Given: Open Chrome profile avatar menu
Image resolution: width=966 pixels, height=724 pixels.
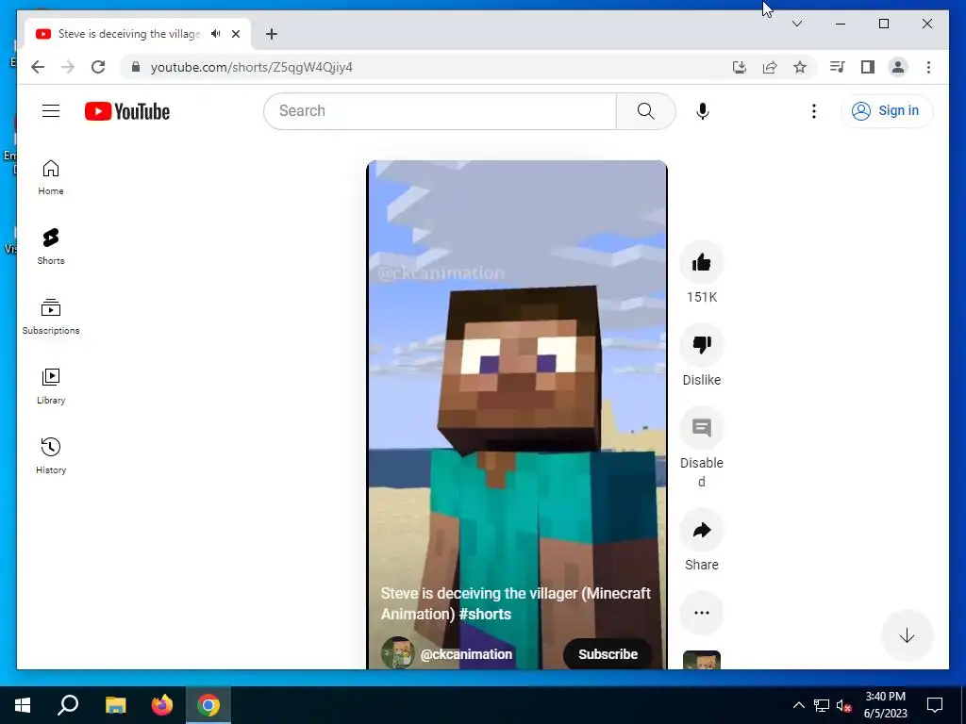Looking at the screenshot, I should 898,67.
